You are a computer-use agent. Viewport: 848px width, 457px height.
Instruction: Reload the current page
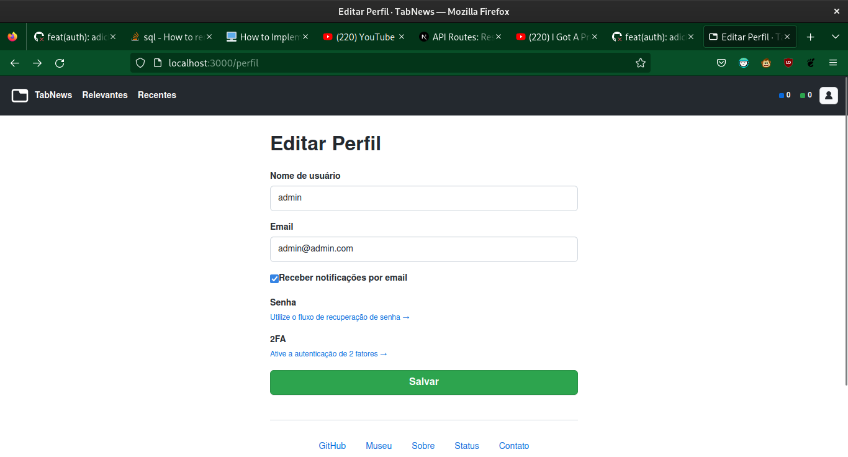click(60, 63)
